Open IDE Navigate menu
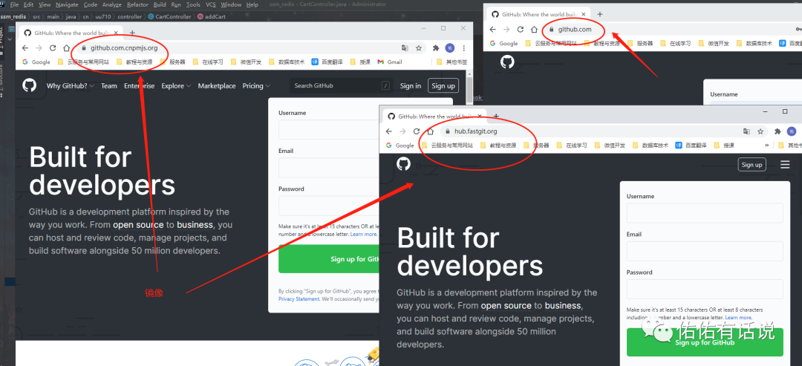802x366 pixels. click(67, 4)
